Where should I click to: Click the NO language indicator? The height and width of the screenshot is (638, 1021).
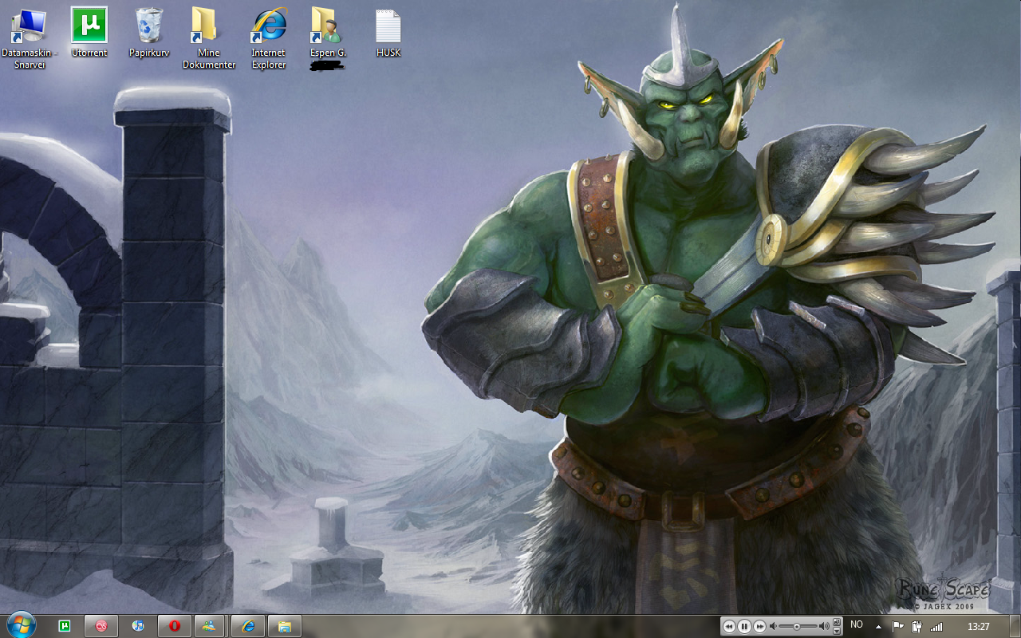coord(857,624)
